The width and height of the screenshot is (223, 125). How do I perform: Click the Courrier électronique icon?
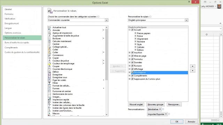[x=49, y=69]
